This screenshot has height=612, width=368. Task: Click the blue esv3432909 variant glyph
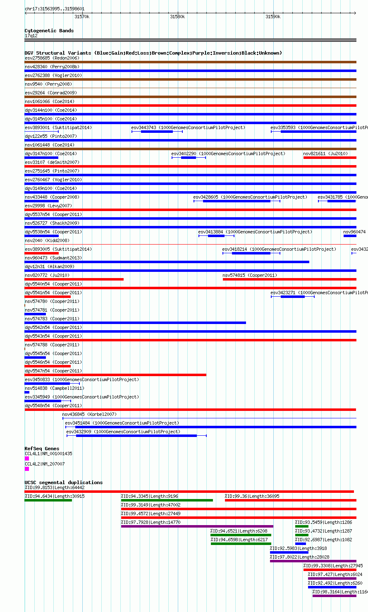[136, 435]
